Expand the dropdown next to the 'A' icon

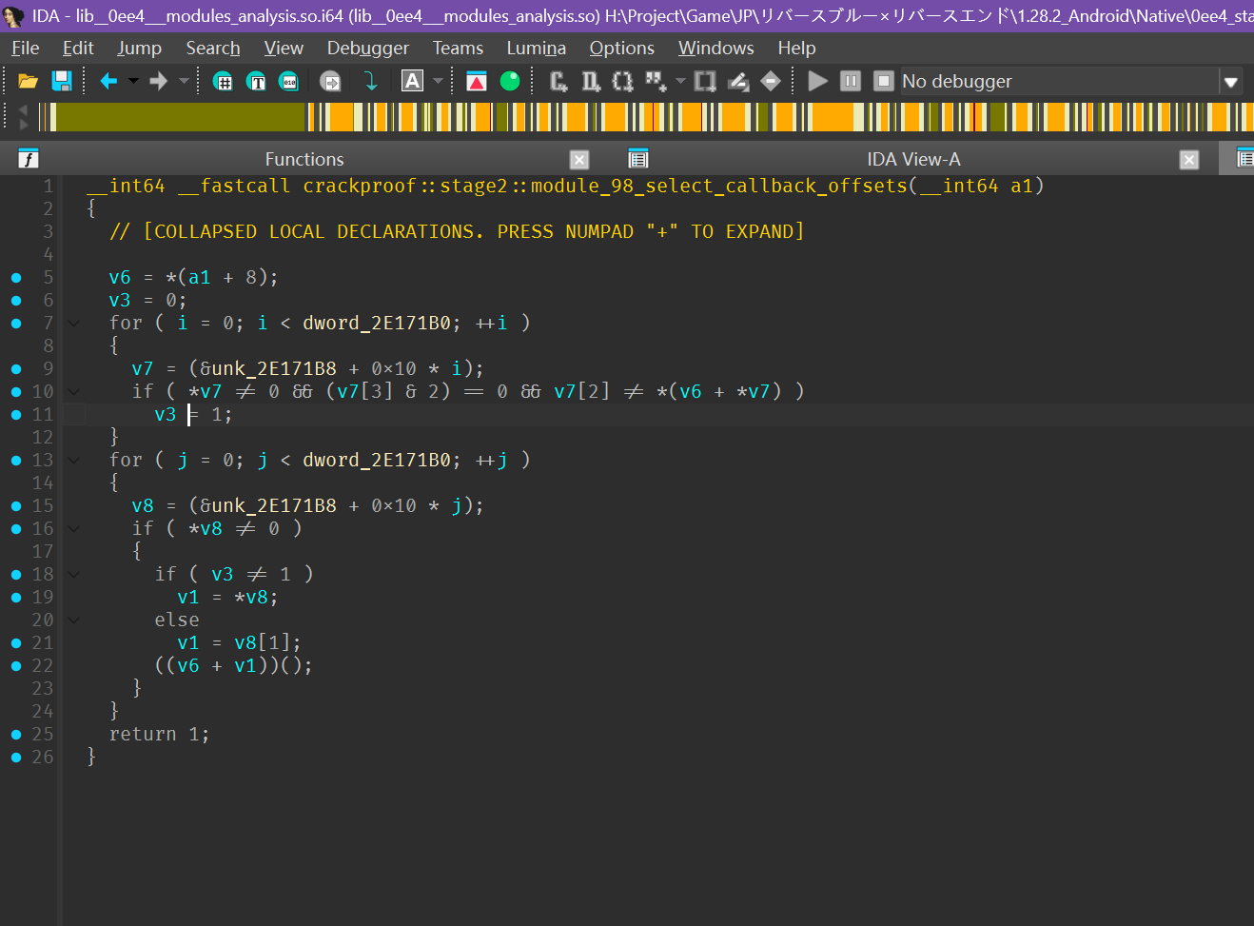pos(438,82)
